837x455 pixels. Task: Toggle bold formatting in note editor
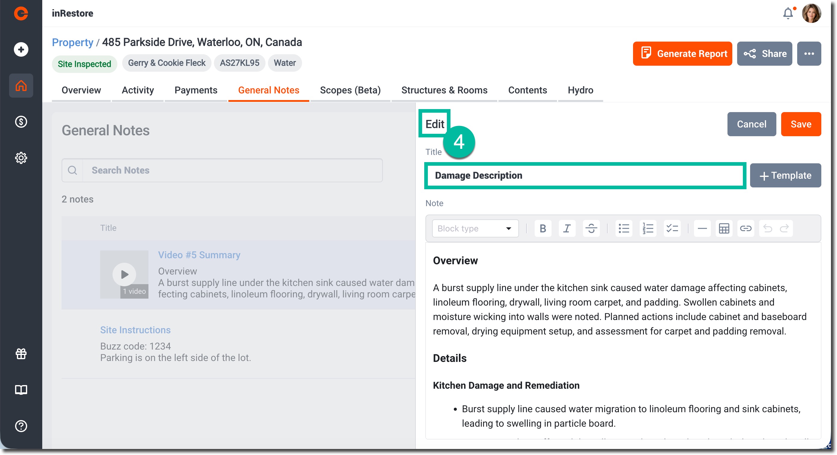(x=542, y=228)
